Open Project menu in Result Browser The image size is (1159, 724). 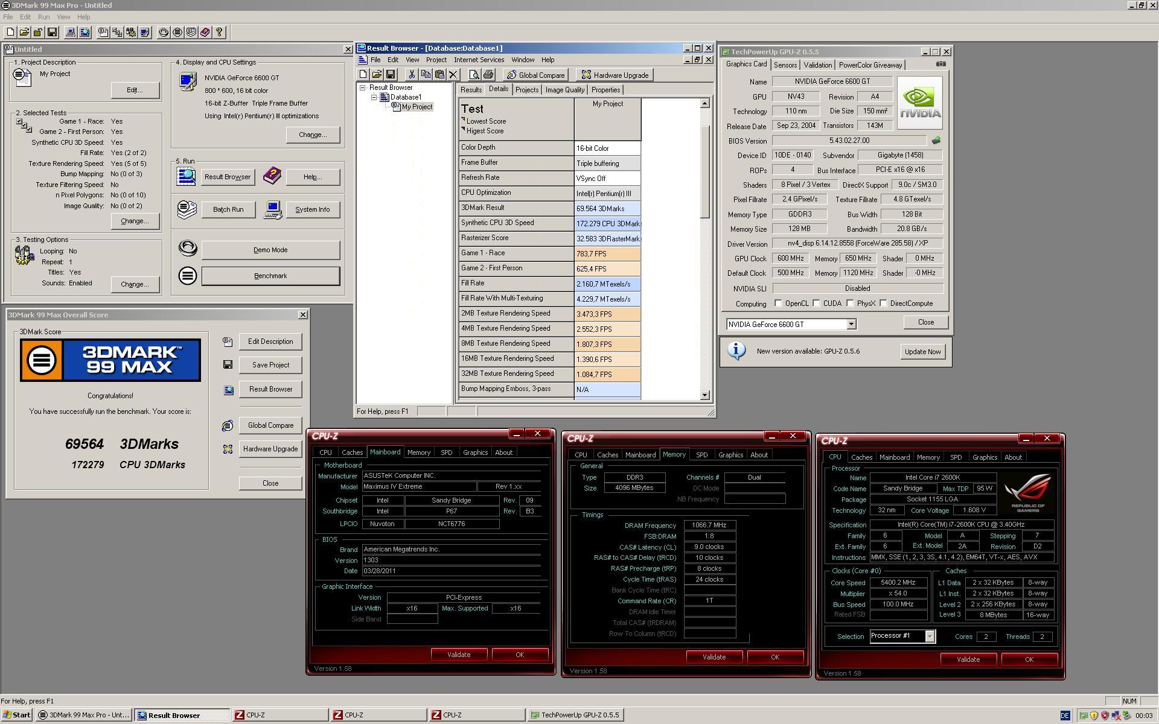pyautogui.click(x=436, y=60)
